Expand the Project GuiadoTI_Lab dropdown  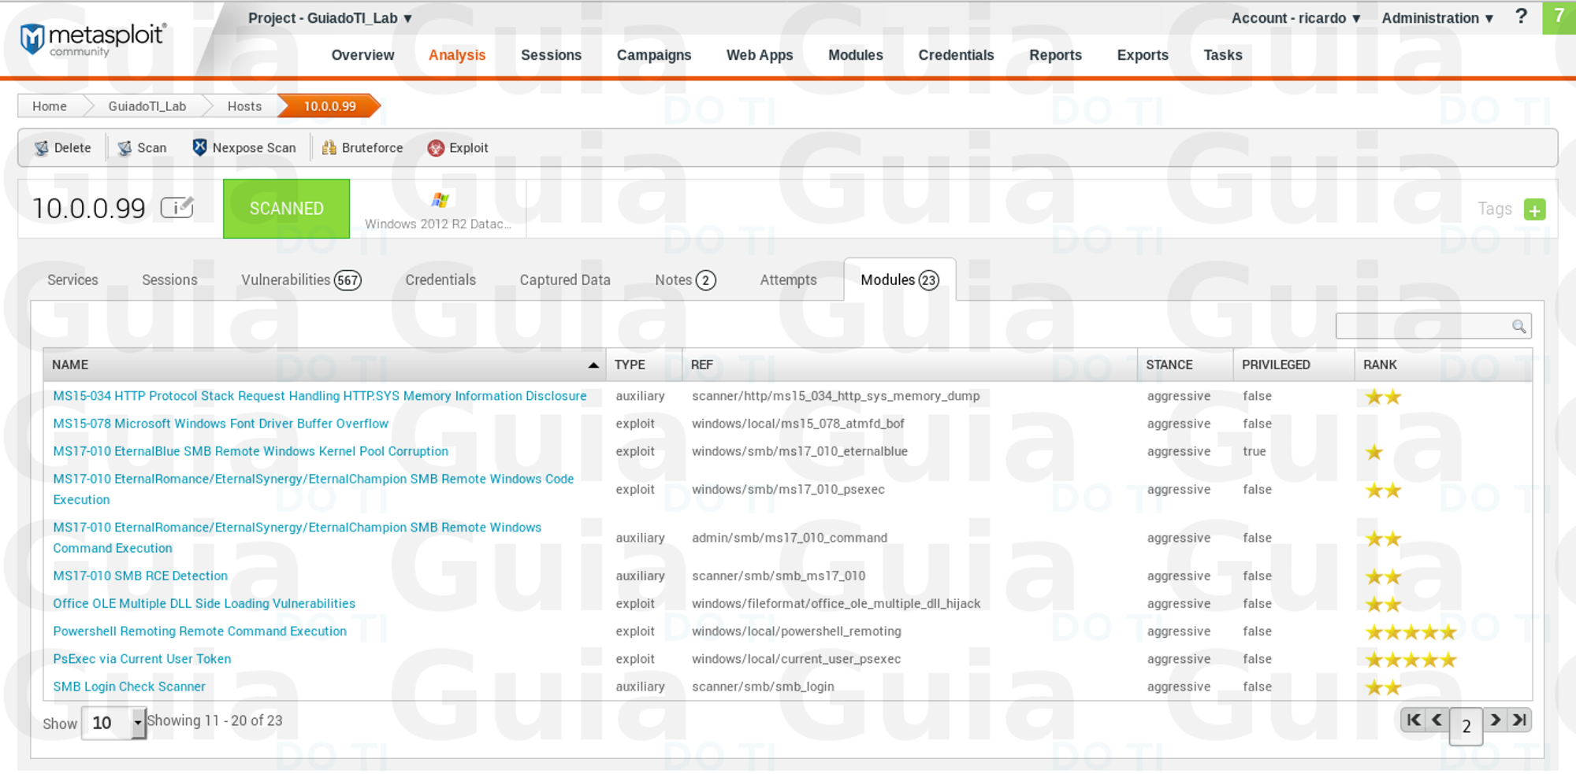click(x=330, y=18)
